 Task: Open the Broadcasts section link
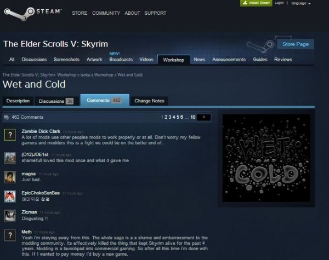(121, 60)
